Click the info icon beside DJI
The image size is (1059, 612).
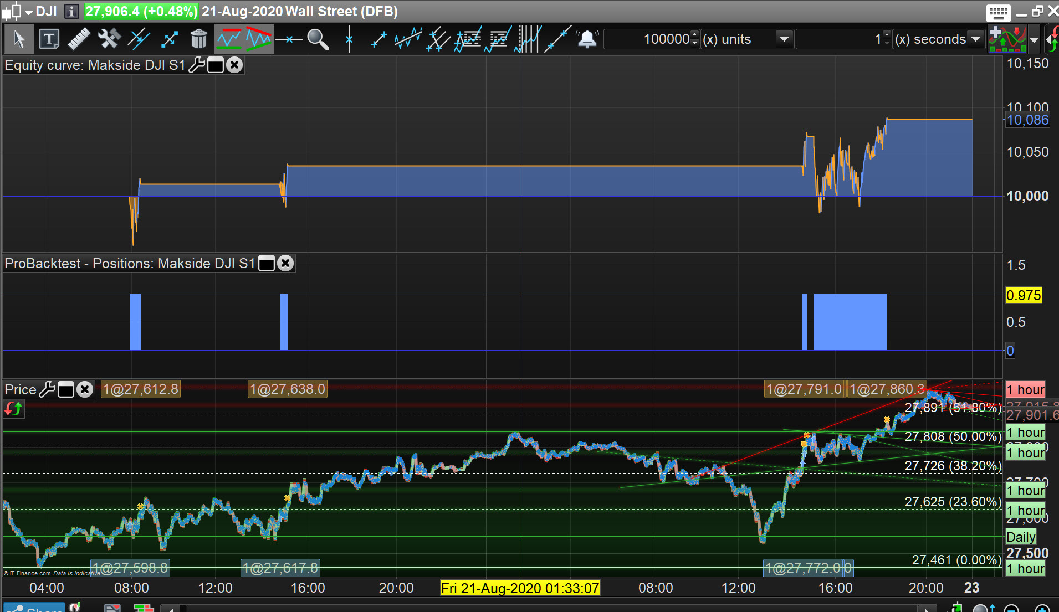point(71,11)
